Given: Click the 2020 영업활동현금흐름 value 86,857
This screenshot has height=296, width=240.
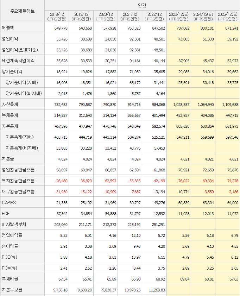Looking at the screenshot, I should point(110,170).
